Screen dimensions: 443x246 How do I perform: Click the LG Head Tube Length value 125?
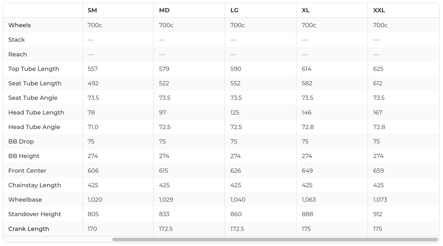pos(235,113)
